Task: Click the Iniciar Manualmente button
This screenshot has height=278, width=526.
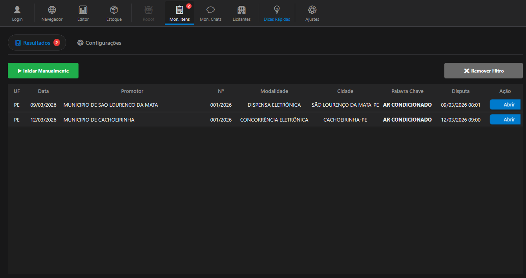Action: point(43,71)
